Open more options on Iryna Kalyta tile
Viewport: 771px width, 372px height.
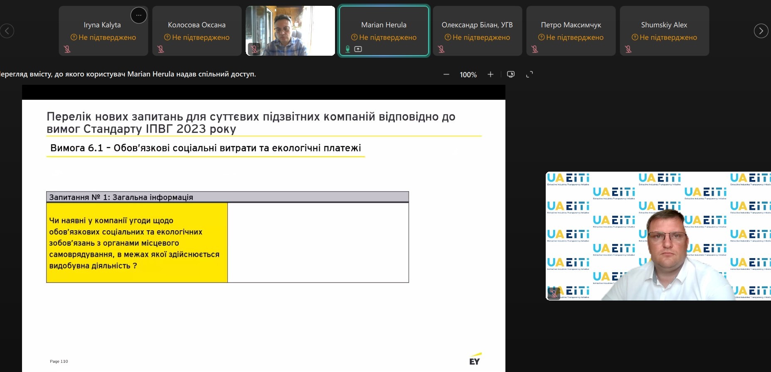[x=138, y=15]
